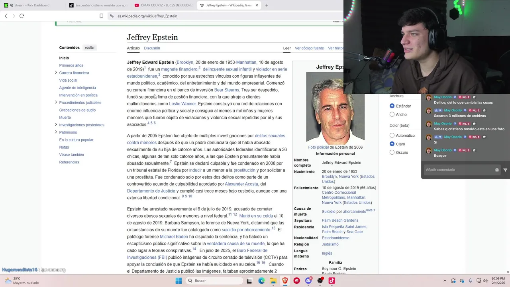Viewport: 510px width, 287px height.
Task: Open the Artículo tab
Action: point(133,48)
